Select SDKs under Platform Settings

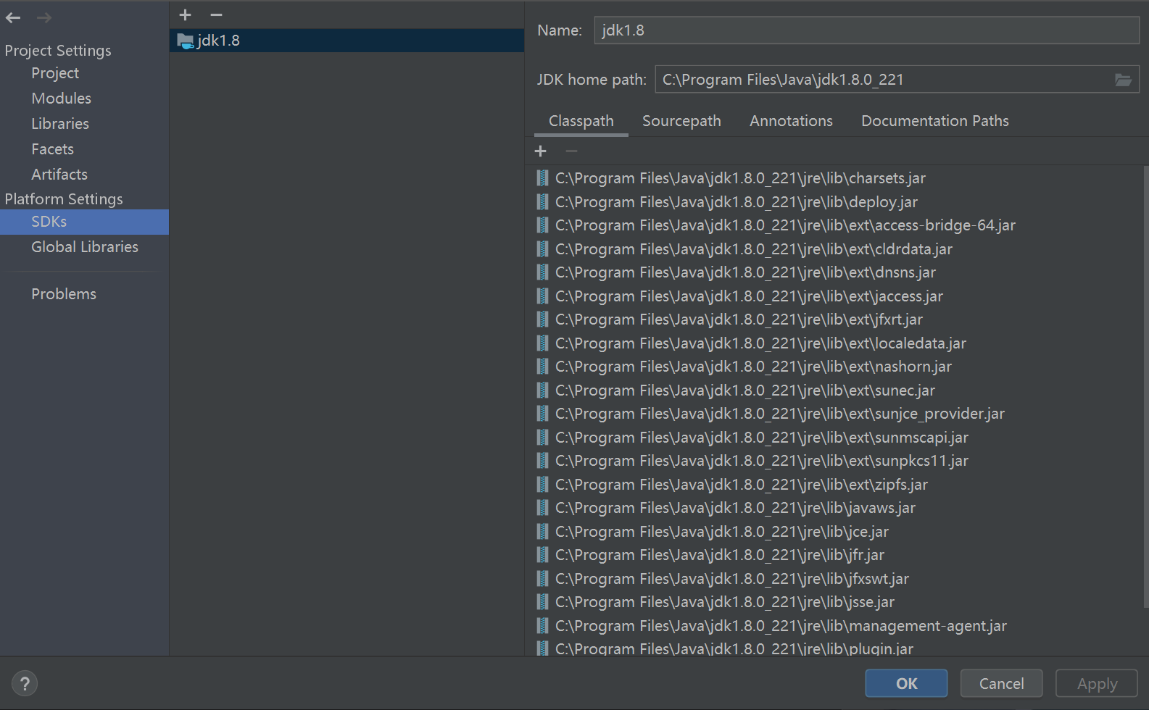(84, 222)
